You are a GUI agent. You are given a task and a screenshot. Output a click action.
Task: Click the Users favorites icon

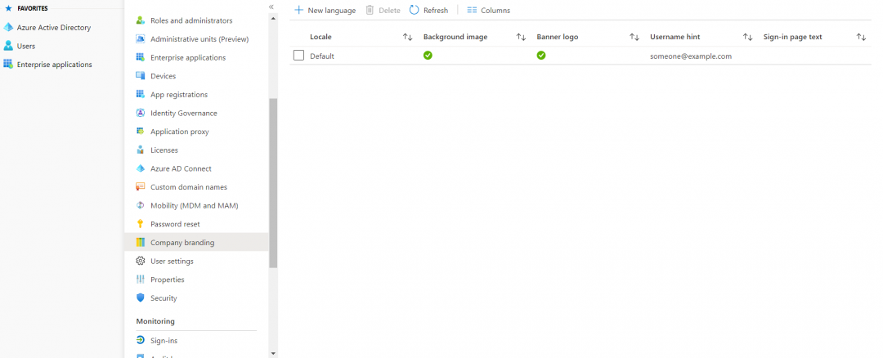pyautogui.click(x=8, y=46)
